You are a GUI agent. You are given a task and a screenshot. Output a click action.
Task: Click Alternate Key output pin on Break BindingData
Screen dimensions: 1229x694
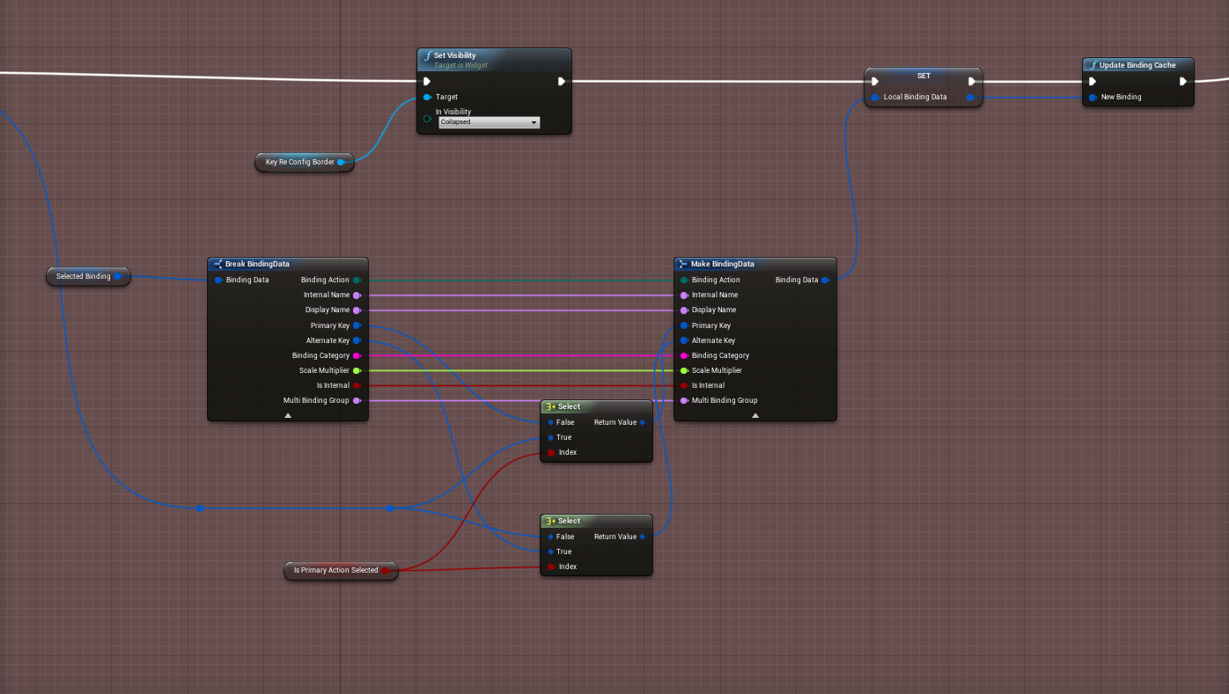357,340
